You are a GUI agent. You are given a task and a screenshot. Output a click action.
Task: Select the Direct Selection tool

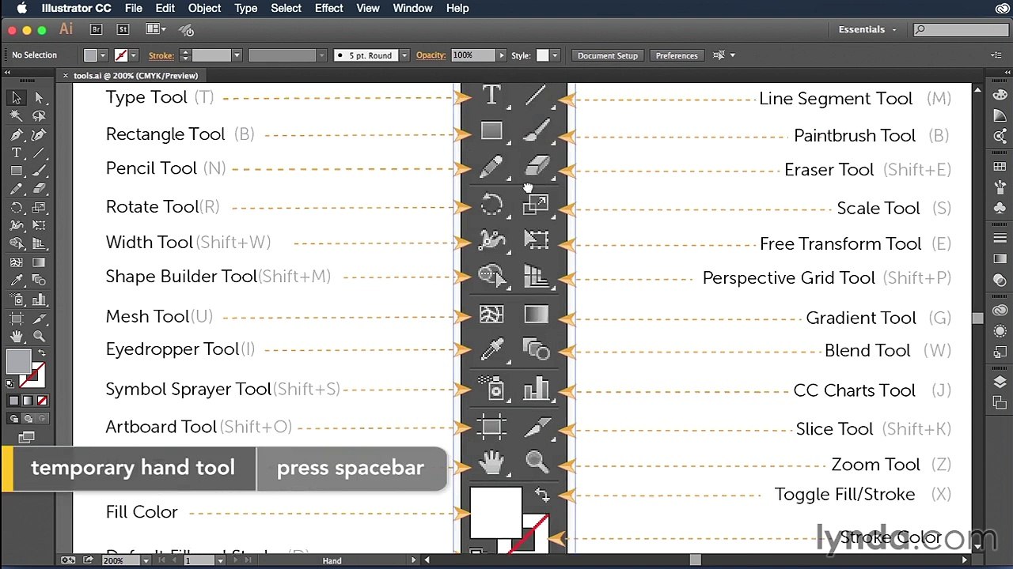[x=39, y=98]
